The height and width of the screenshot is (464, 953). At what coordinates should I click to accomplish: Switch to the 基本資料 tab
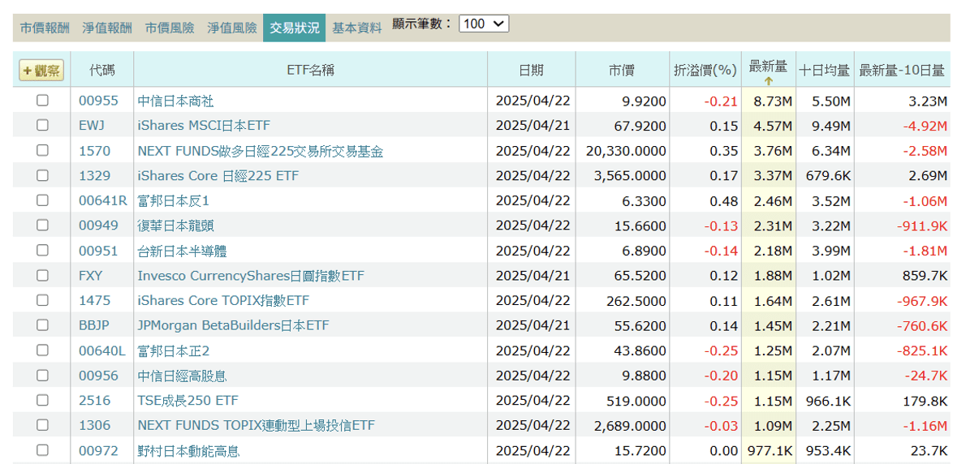click(357, 28)
